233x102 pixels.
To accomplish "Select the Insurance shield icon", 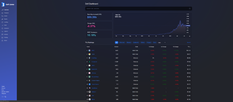I will coord(2,28).
